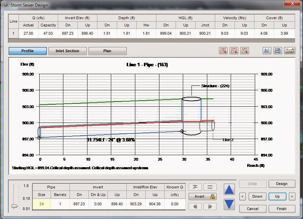Edit the pipe Size field showing 24

(42, 204)
